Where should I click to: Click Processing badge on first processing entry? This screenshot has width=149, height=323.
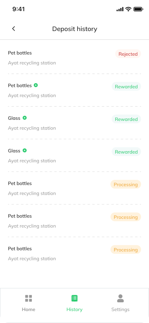(x=126, y=184)
